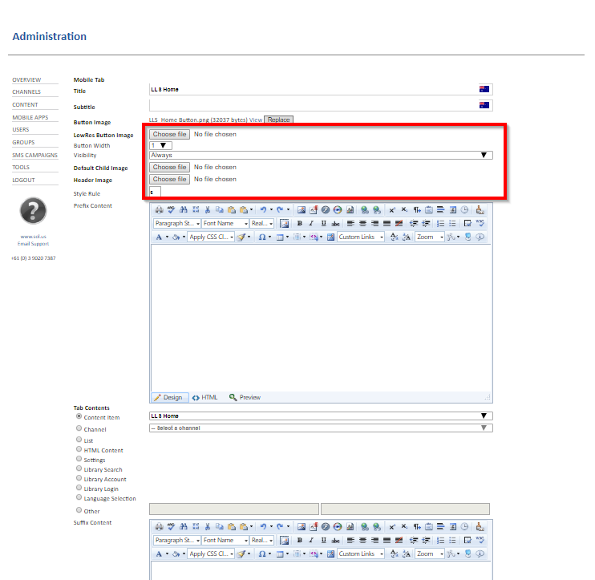Open the Select a channel dropdown
595x580 pixels.
coord(321,428)
